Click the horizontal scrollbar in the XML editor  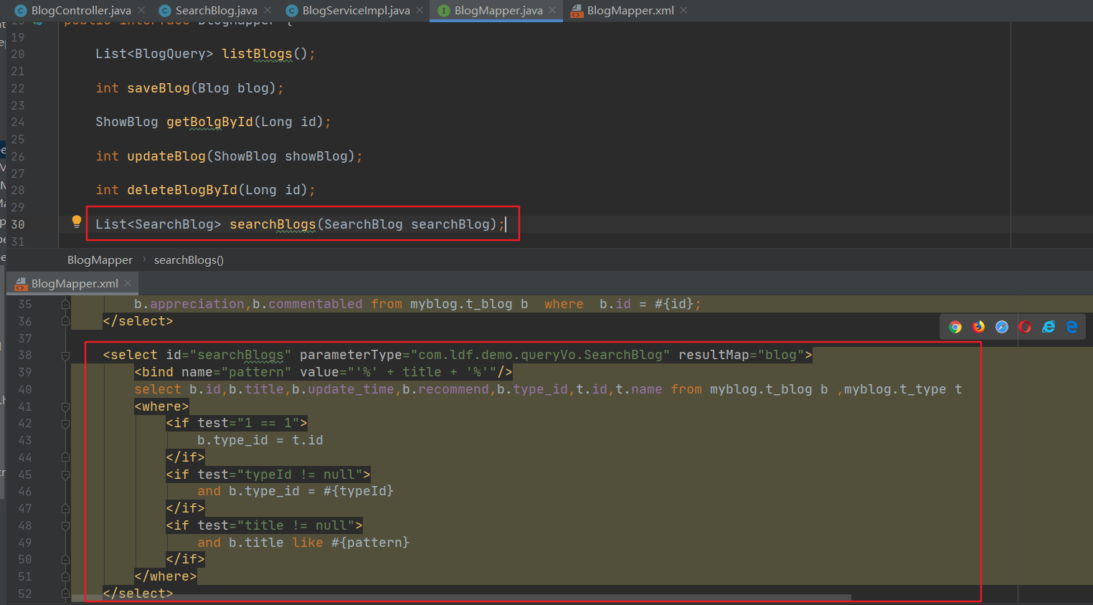point(460,597)
